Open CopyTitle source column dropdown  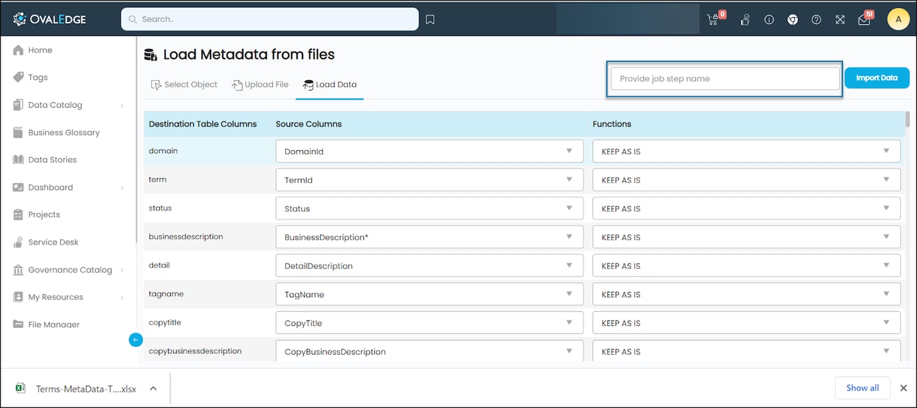(429, 323)
